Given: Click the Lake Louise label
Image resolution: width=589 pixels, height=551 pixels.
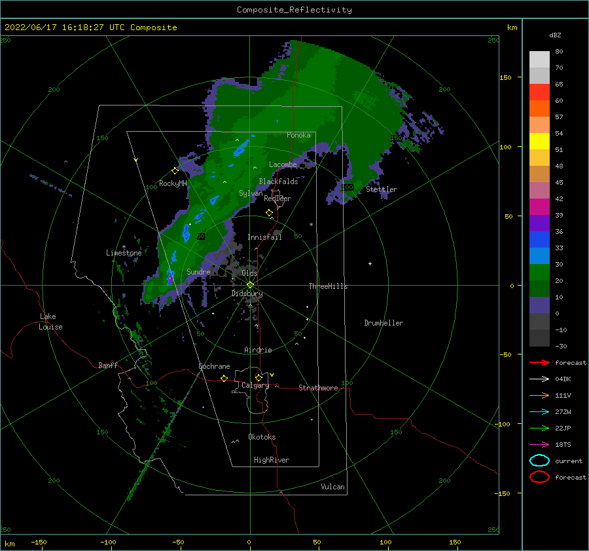Looking at the screenshot, I should pos(50,322).
